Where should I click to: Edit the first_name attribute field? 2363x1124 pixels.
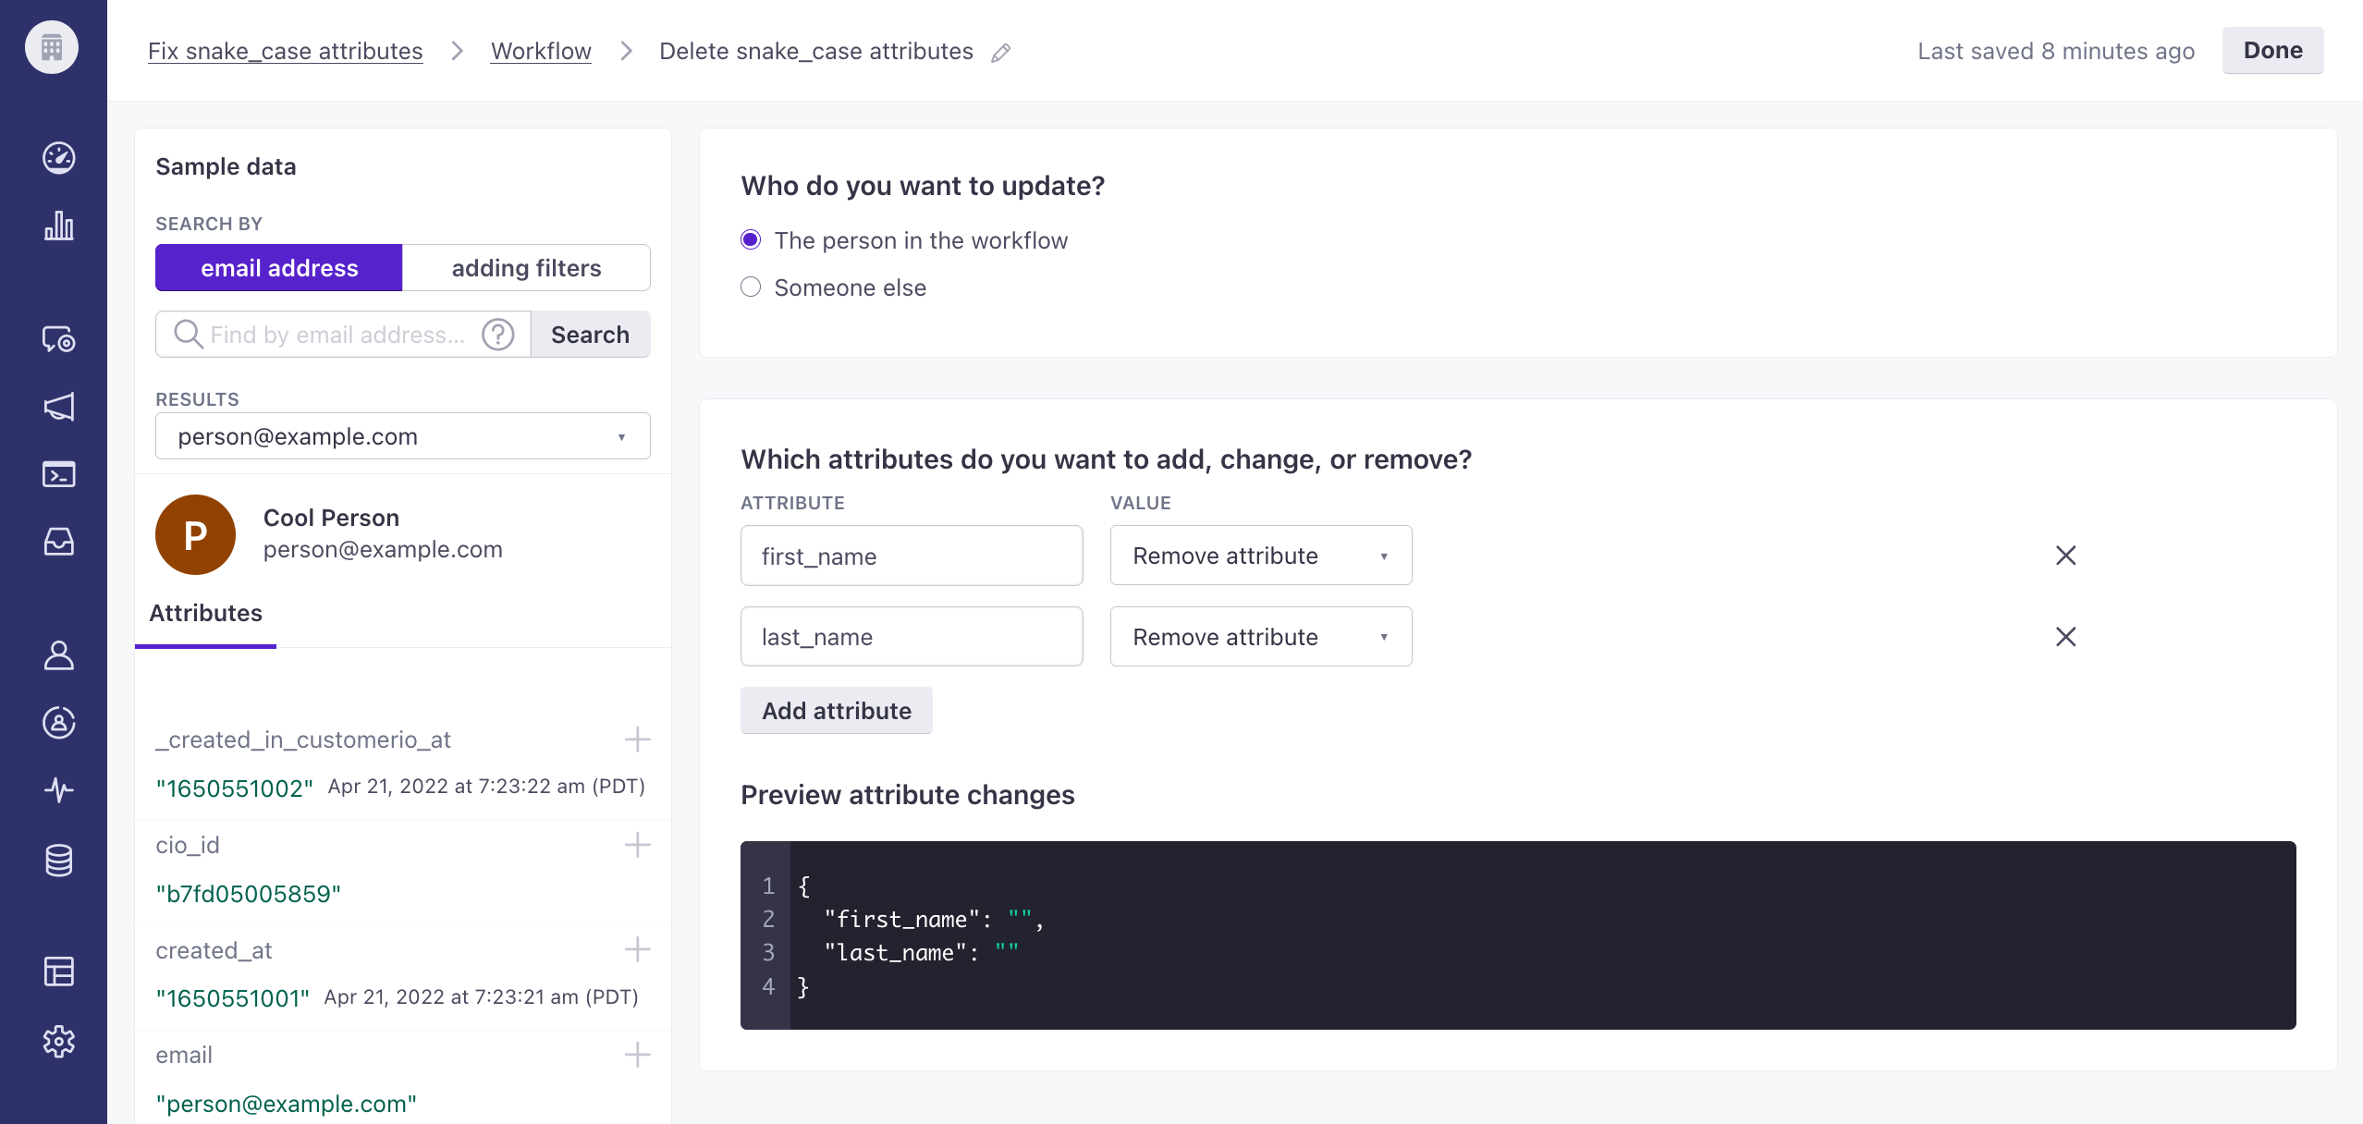912,556
